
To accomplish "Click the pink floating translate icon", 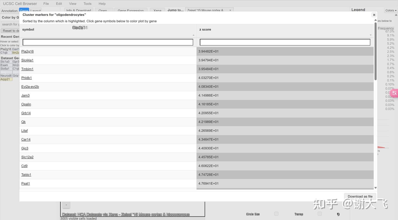I will click(x=394, y=93).
